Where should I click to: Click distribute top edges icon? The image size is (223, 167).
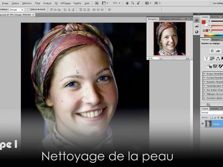click(x=80, y=10)
